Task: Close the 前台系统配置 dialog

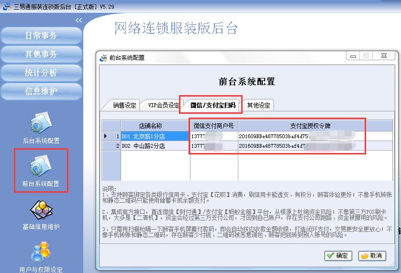Action: 384,56
